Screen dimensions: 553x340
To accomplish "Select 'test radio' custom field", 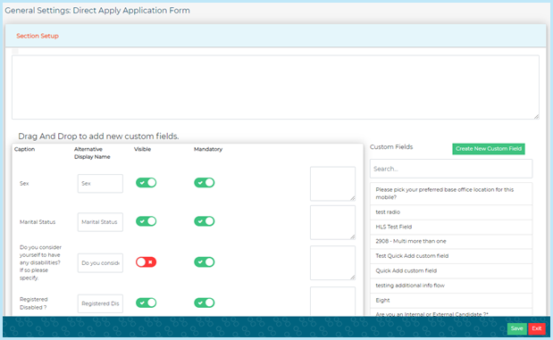I will tap(451, 212).
